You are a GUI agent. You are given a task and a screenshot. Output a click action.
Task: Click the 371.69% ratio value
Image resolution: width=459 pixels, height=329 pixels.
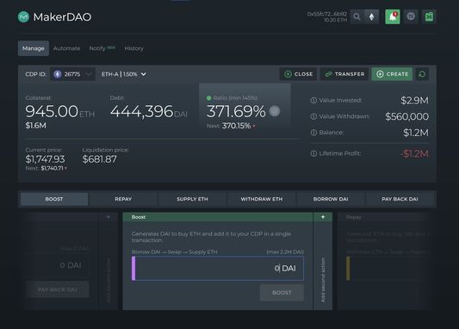[236, 111]
